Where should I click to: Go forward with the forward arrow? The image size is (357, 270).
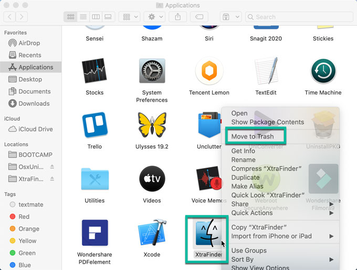pyautogui.click(x=22, y=17)
